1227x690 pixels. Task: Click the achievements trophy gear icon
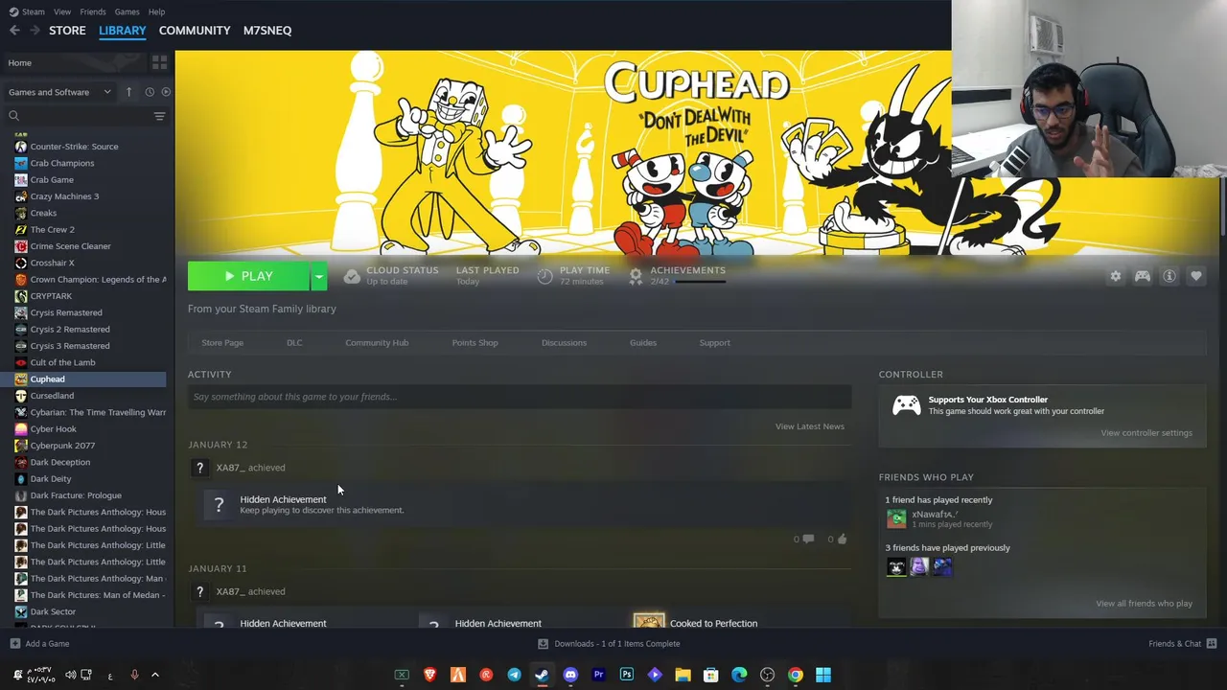[x=635, y=276]
